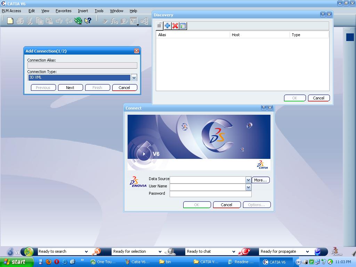Click the Windows start button
Screen dimensions: 356x267
17,262
